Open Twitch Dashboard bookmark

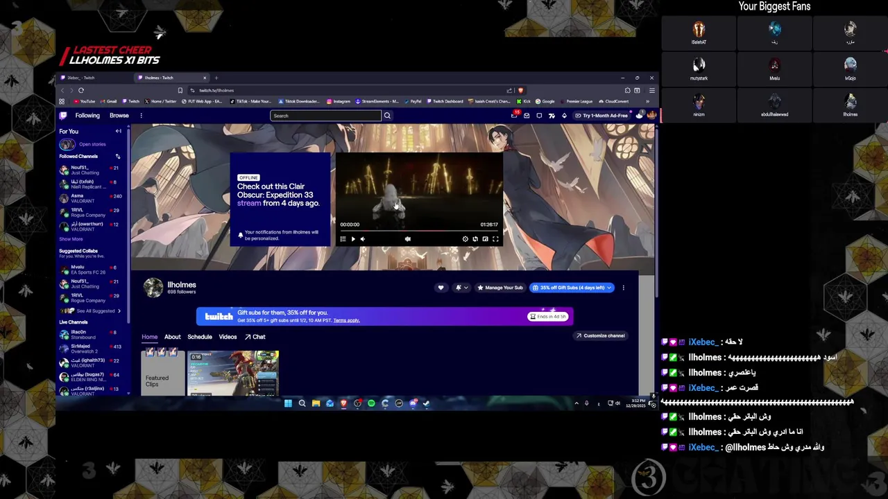pyautogui.click(x=444, y=101)
